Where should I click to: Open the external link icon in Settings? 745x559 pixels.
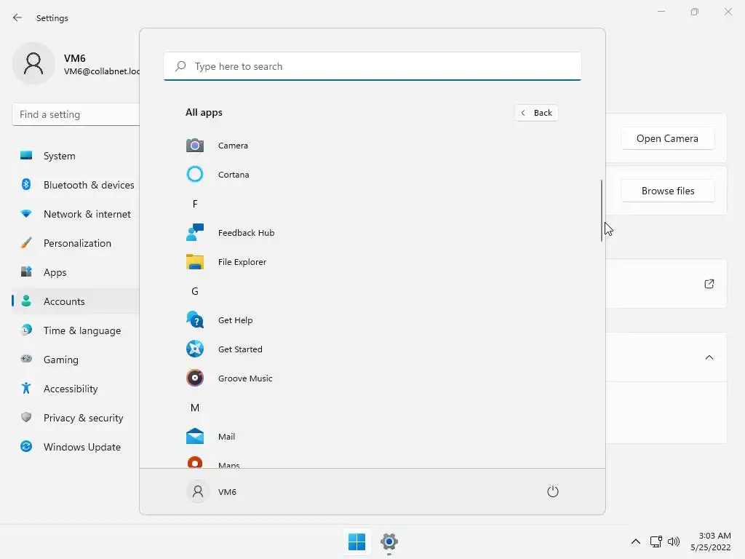pos(709,284)
